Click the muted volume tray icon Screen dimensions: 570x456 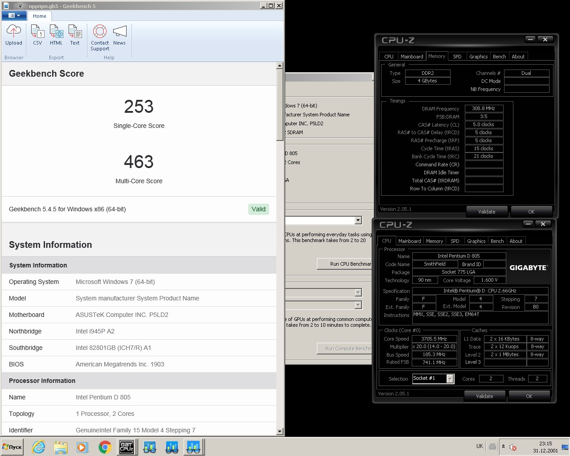pos(513,447)
